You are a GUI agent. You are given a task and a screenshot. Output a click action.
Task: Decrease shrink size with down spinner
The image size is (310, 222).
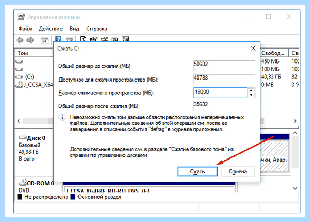251,95
